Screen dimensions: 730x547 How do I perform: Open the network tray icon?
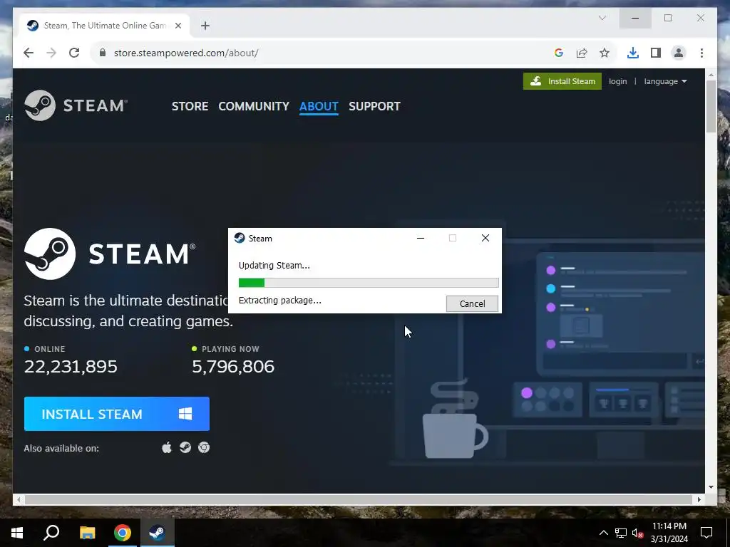point(621,533)
